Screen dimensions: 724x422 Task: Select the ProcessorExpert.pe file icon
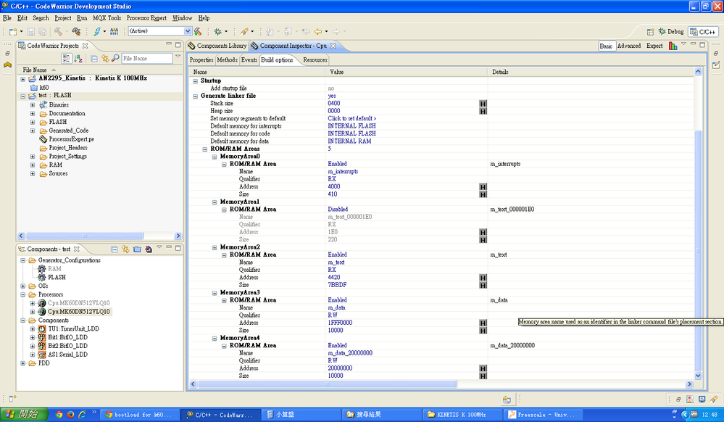click(x=43, y=139)
